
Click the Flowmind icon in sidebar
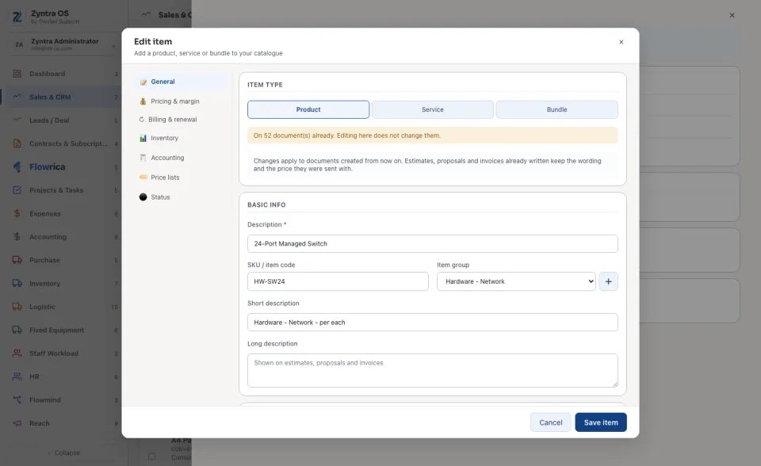point(17,400)
